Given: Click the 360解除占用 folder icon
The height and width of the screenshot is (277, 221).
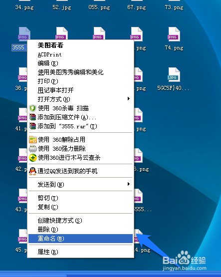Looking at the screenshot, I should tap(32, 140).
